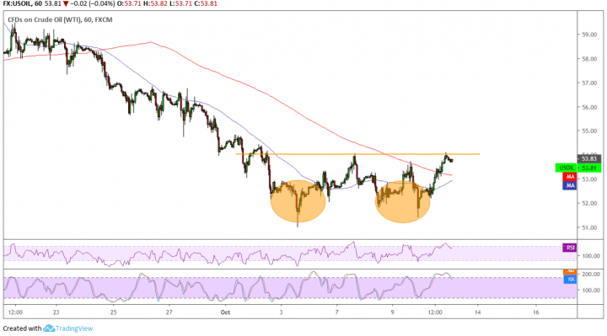Select the right orange ellipse drawing

403,202
